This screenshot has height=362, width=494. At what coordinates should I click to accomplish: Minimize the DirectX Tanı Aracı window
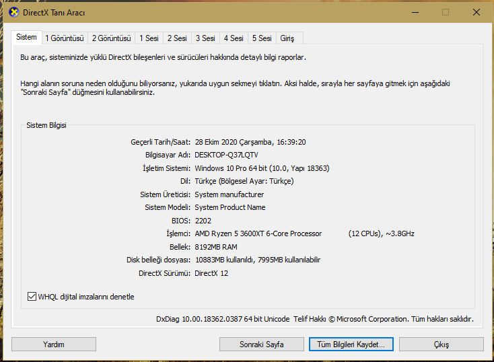pos(415,12)
